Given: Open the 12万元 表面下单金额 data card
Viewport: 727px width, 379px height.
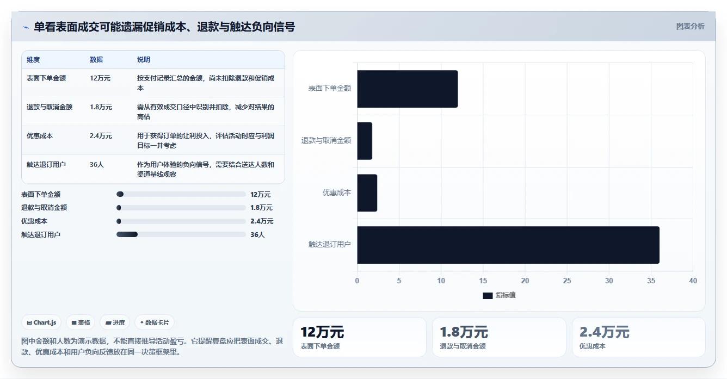Looking at the screenshot, I should (x=360, y=337).
